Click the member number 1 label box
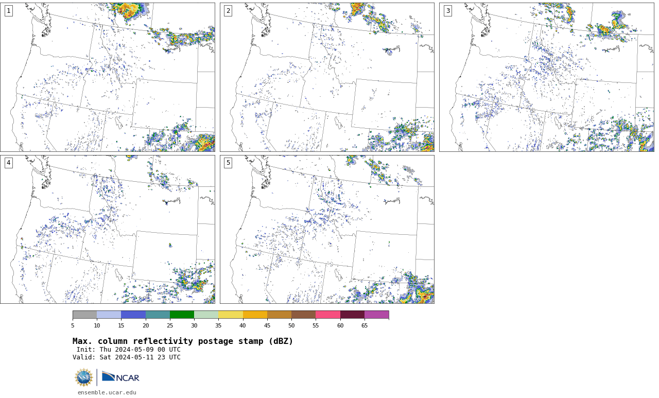This screenshot has width=659, height=398. pyautogui.click(x=8, y=11)
